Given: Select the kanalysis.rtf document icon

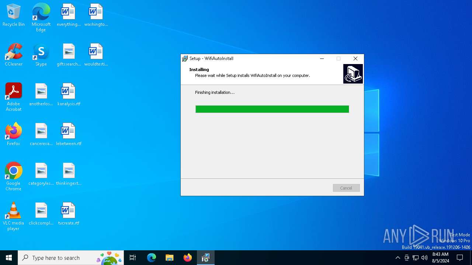Looking at the screenshot, I should pyautogui.click(x=69, y=95).
